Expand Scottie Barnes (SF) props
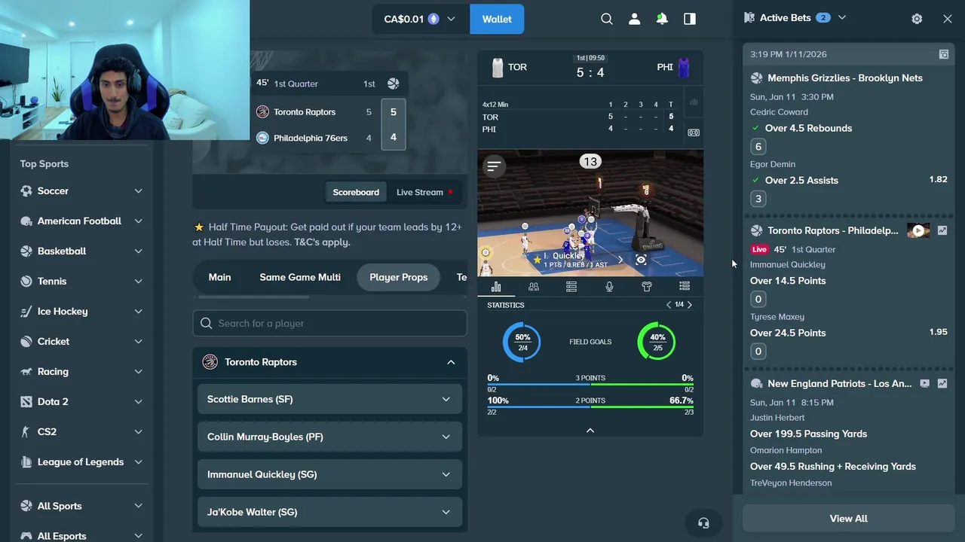This screenshot has width=965, height=542. tap(329, 399)
